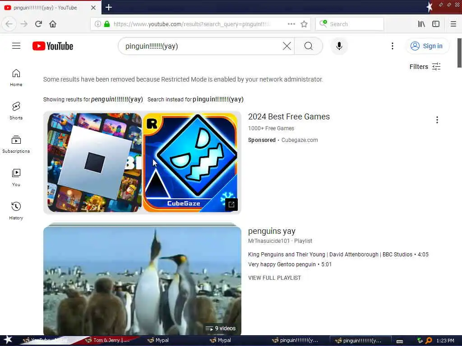Screen dimensions: 462x346
Task: Go to the YouTube logo home link
Action: tap(53, 46)
